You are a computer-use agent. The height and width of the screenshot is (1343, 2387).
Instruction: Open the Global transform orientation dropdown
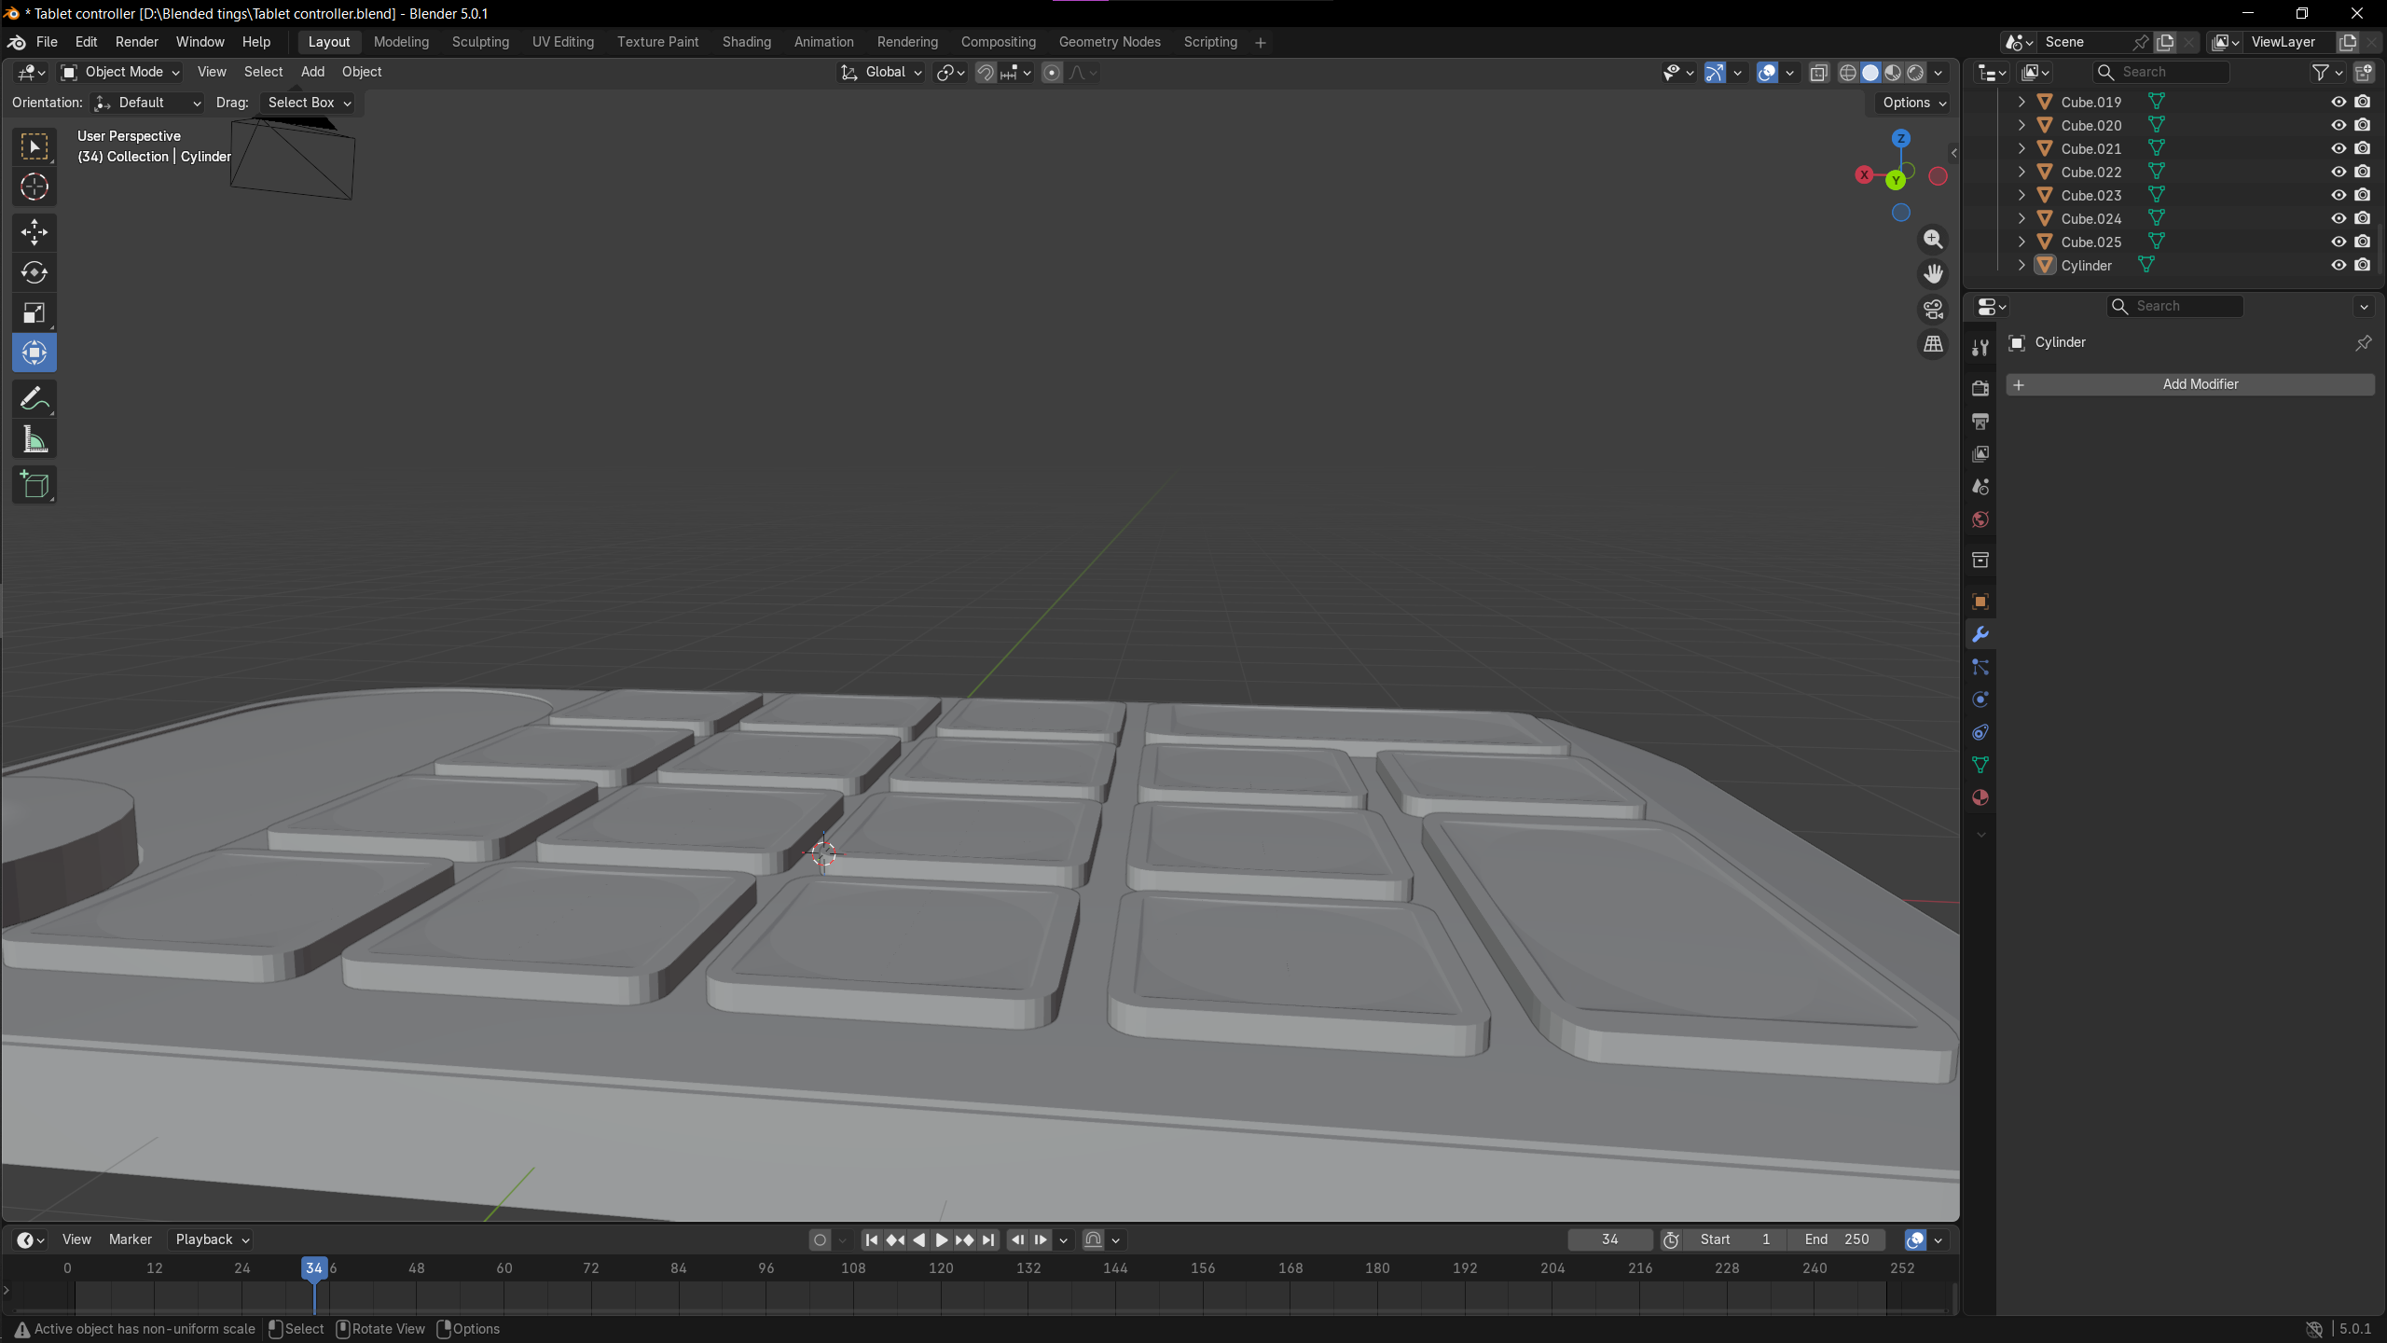point(881,72)
